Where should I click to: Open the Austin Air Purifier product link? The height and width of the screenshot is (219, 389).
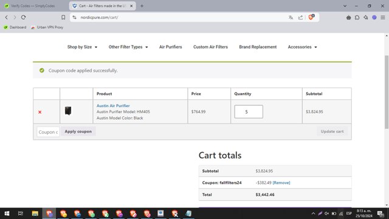coord(113,105)
